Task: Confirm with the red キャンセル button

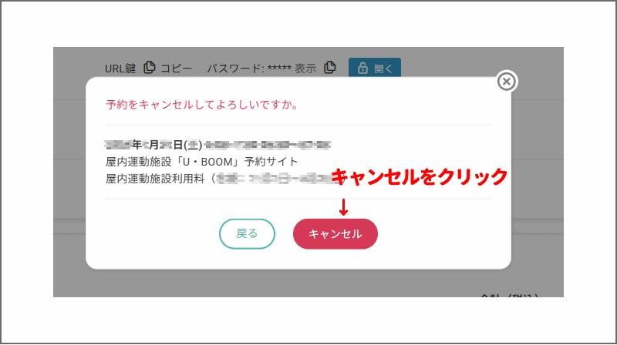Action: coord(335,233)
